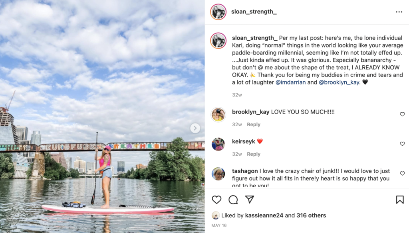Share the post via paper plane icon

(250, 200)
